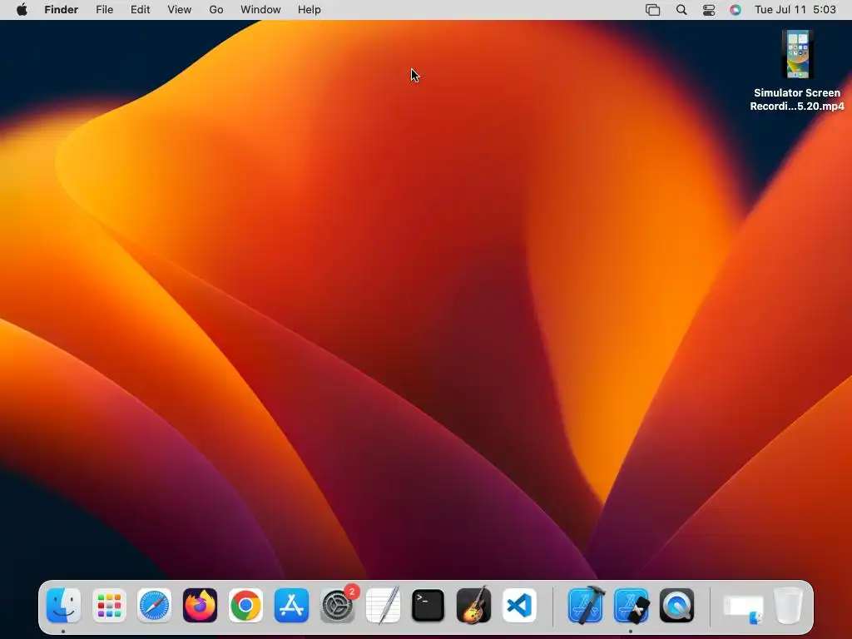Screen dimensions: 852x639
Task: Open the View menu
Action: pos(180,10)
